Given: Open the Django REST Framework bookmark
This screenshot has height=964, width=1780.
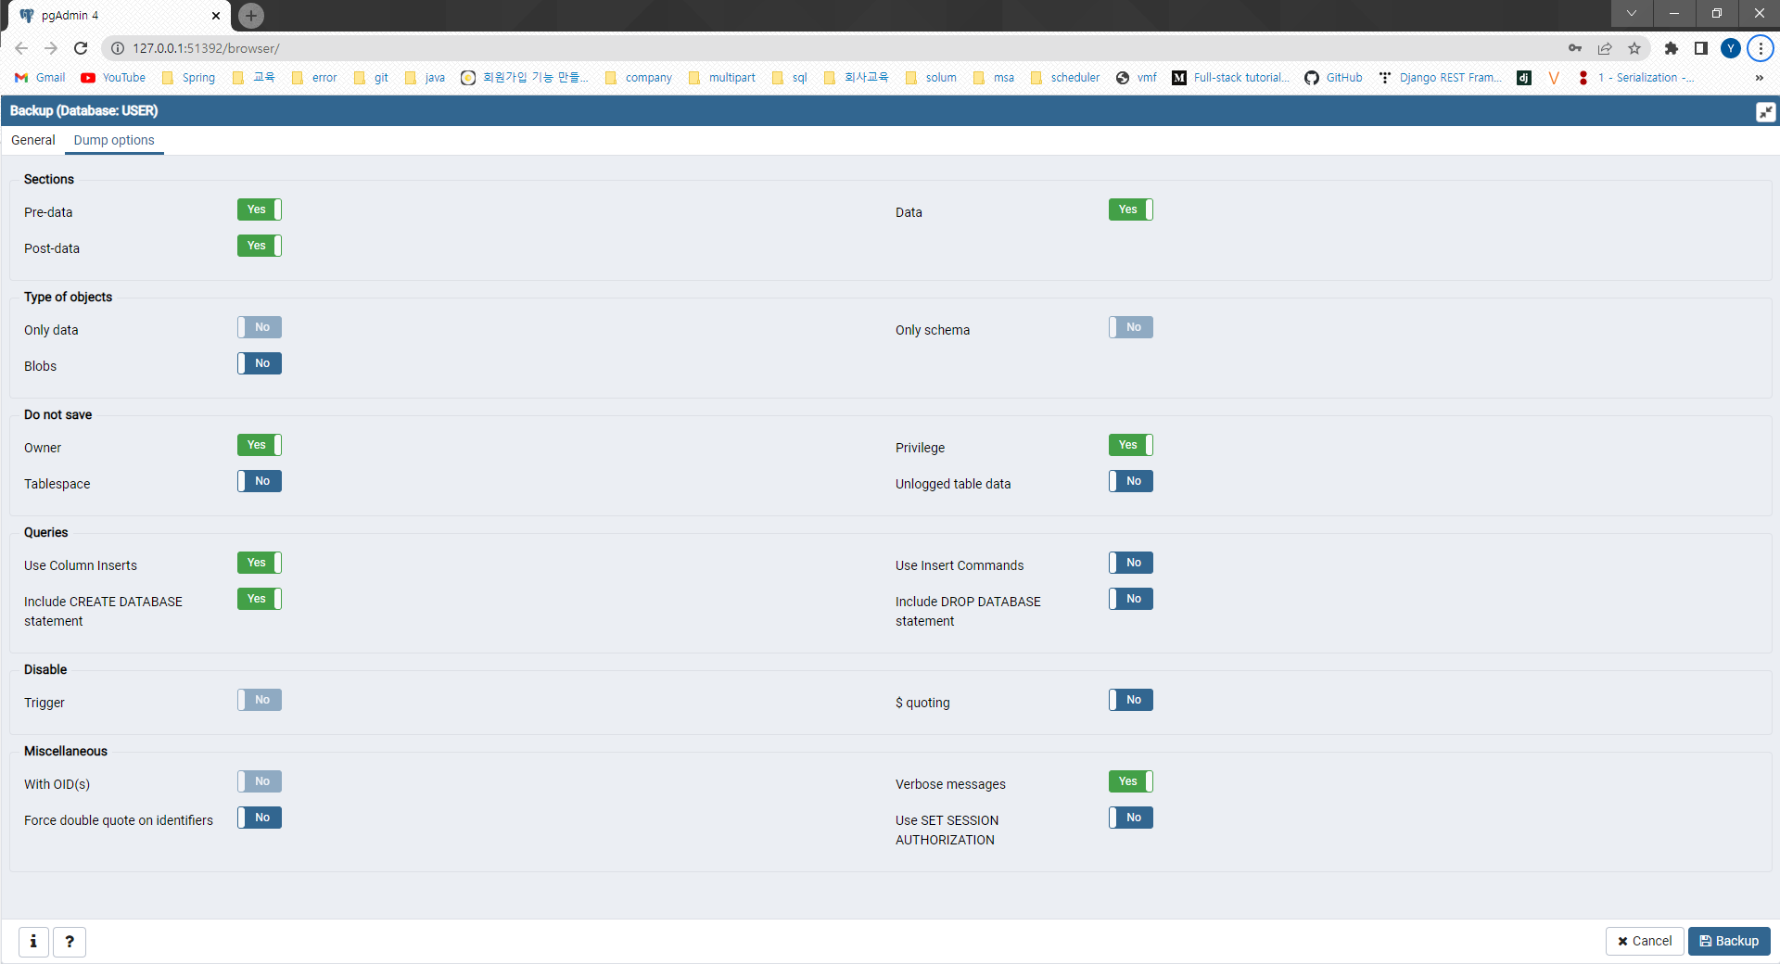Looking at the screenshot, I should coord(1440,78).
